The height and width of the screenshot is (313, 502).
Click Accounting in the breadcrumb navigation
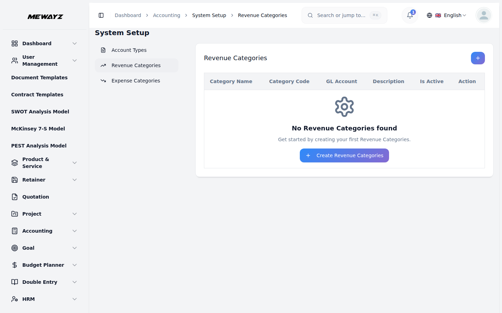coord(167,15)
